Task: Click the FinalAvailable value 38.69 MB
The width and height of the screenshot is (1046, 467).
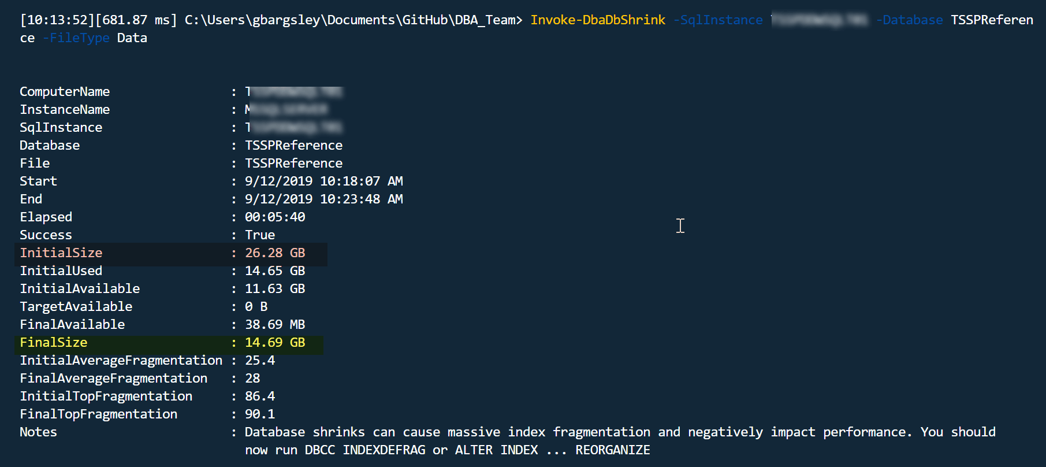Action: coord(275,324)
